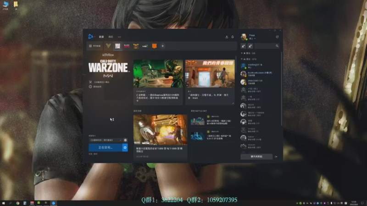The image size is (367, 206).
Task: Select the Black Ops Cold War icon
Action: 127,46
